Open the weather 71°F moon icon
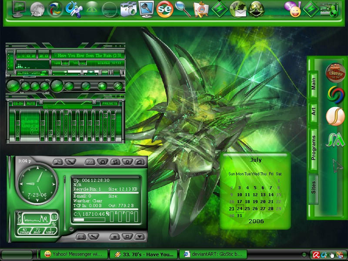 (37, 10)
